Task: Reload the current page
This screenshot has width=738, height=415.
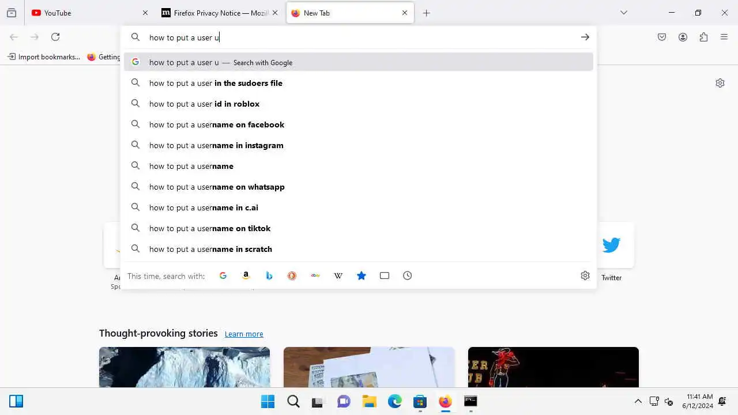Action: click(55, 37)
